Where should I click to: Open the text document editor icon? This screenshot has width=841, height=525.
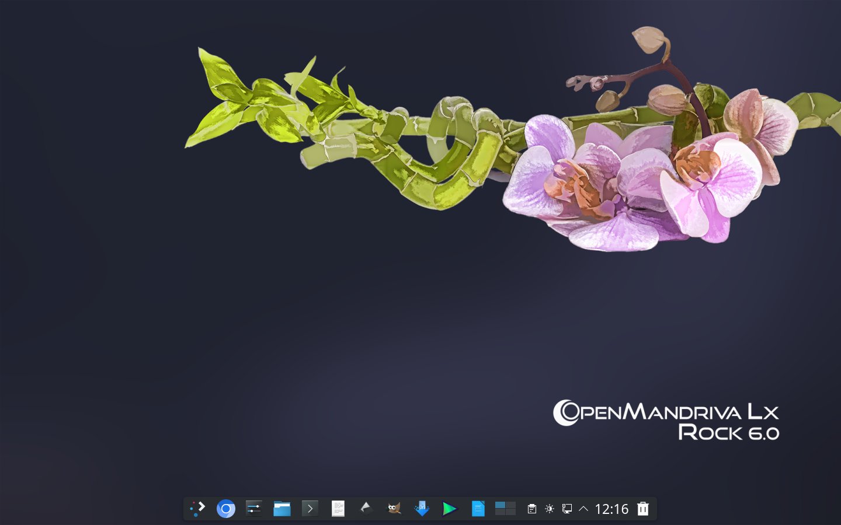(x=338, y=509)
